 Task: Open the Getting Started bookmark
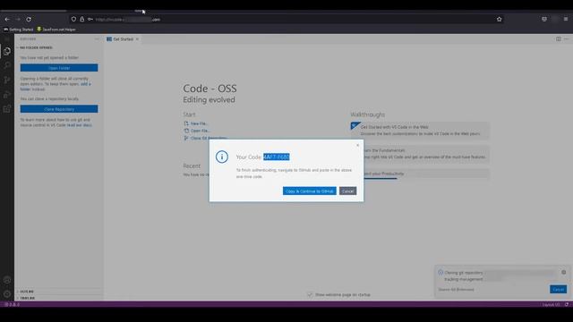pos(18,30)
